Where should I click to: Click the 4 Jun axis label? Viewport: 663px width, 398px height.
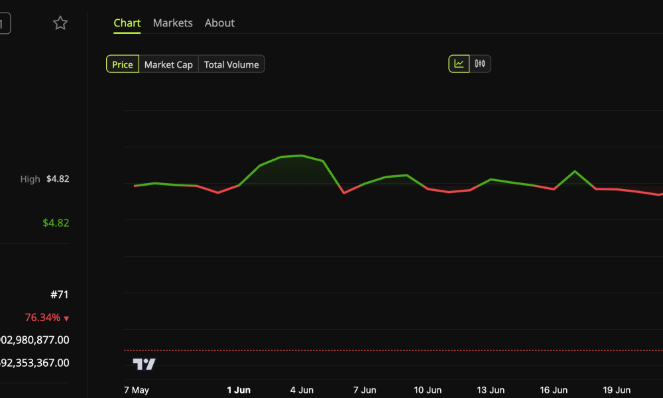click(302, 390)
